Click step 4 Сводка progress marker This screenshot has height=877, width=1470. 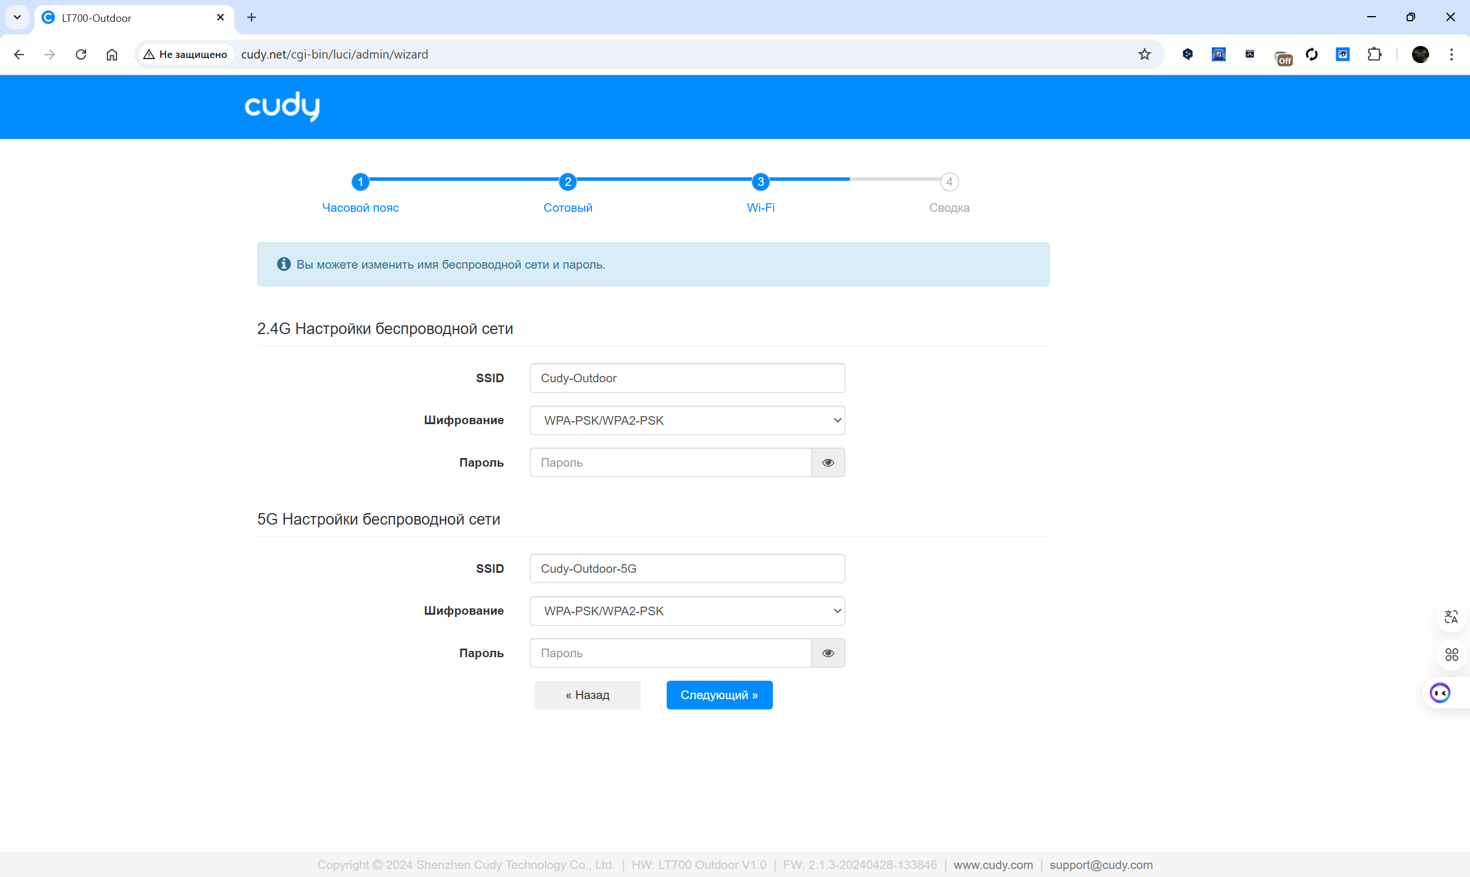pyautogui.click(x=949, y=182)
